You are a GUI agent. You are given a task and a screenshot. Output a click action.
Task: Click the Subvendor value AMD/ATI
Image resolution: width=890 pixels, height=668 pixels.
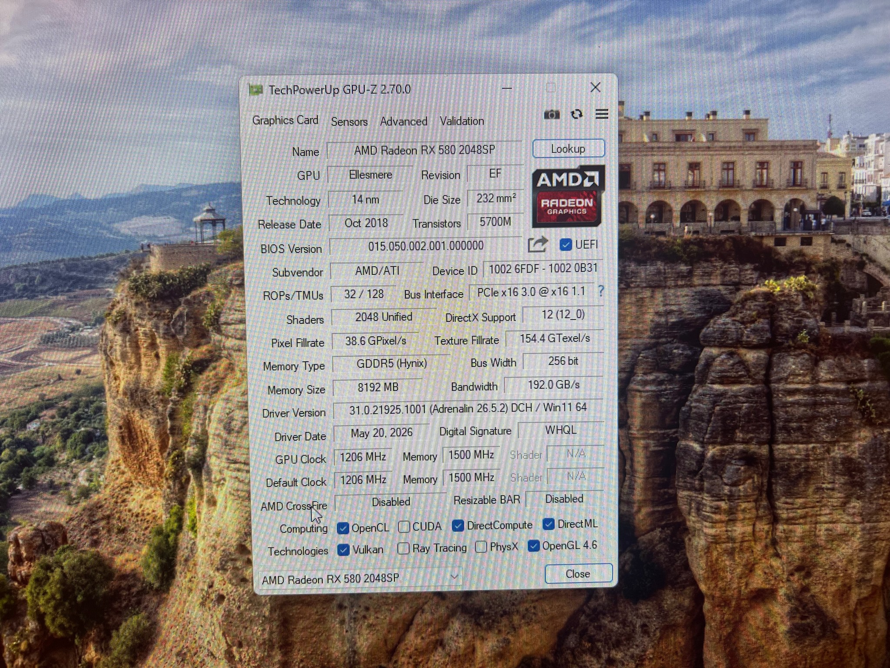pyautogui.click(x=377, y=271)
